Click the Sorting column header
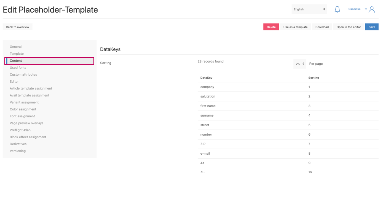 point(314,78)
